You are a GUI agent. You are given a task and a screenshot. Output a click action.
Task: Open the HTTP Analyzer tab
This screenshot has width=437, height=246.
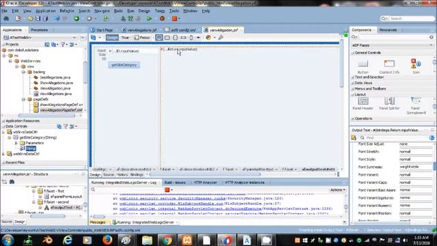point(206,182)
